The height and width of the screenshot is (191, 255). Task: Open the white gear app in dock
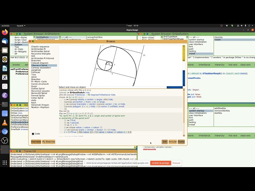[5, 86]
